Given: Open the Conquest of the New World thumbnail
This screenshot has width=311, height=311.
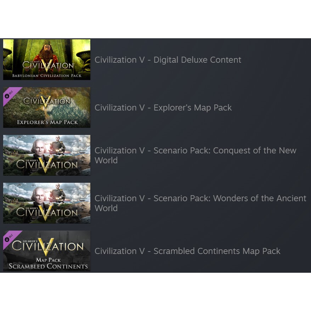Looking at the screenshot, I should (x=47, y=155).
